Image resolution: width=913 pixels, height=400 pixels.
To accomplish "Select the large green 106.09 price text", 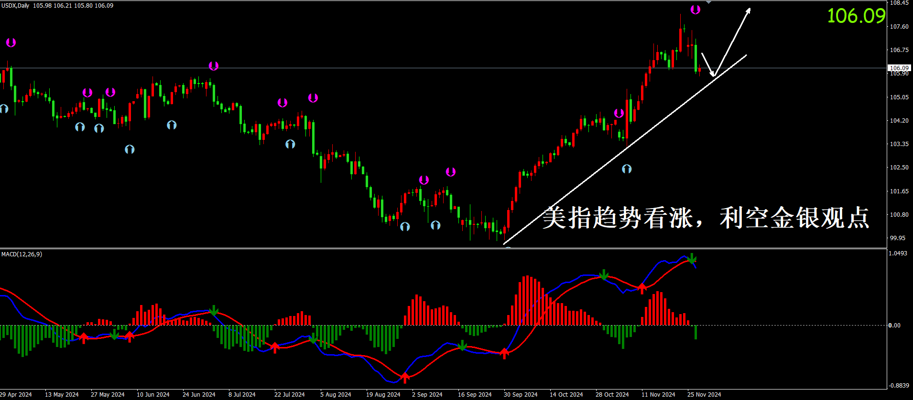I will 856,16.
